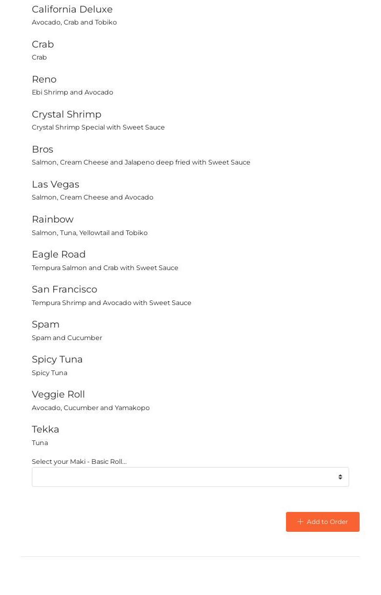Click the Bros description mentioning Jalapeno

(x=141, y=162)
